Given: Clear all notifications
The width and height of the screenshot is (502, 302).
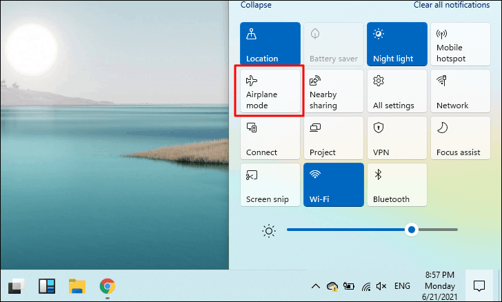Looking at the screenshot, I should coord(452,5).
